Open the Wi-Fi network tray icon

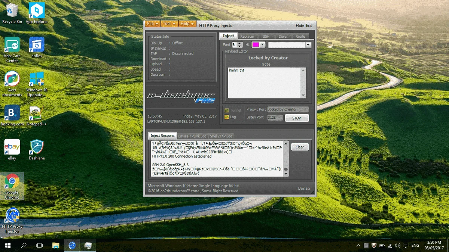point(390,245)
